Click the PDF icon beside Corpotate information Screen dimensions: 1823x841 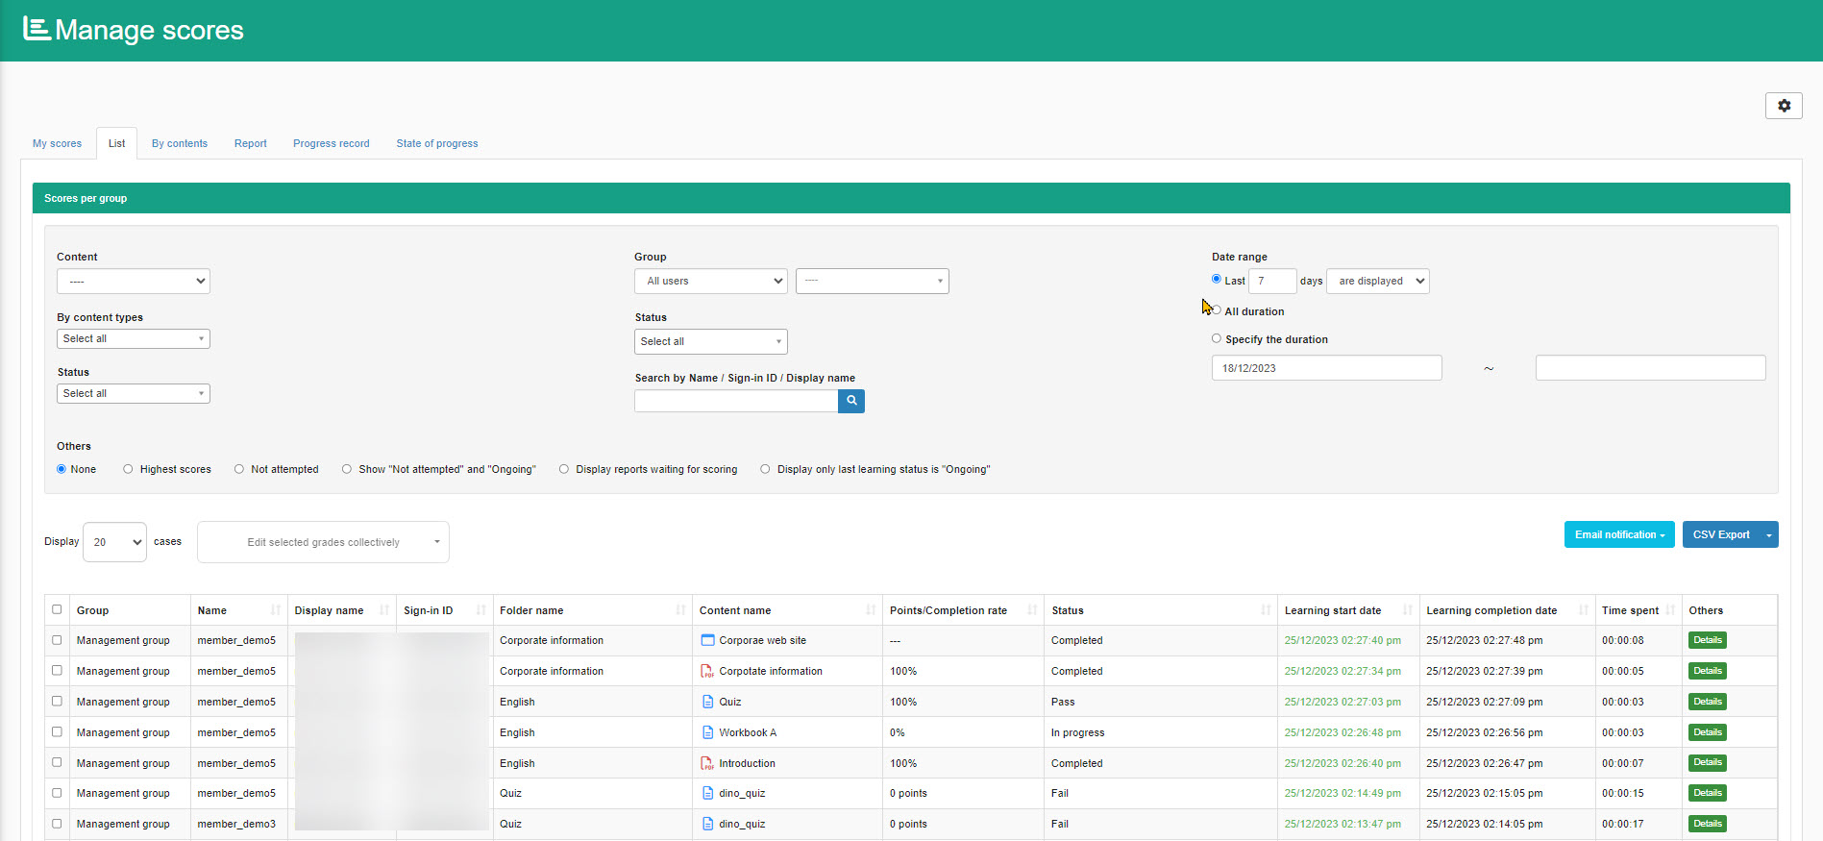[x=707, y=671]
